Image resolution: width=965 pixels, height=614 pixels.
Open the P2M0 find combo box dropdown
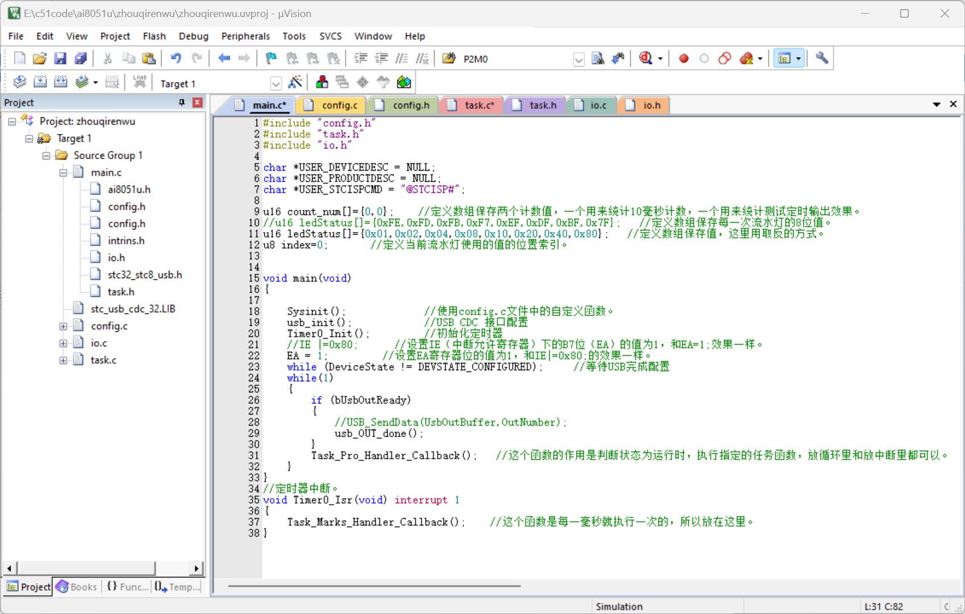pyautogui.click(x=578, y=59)
